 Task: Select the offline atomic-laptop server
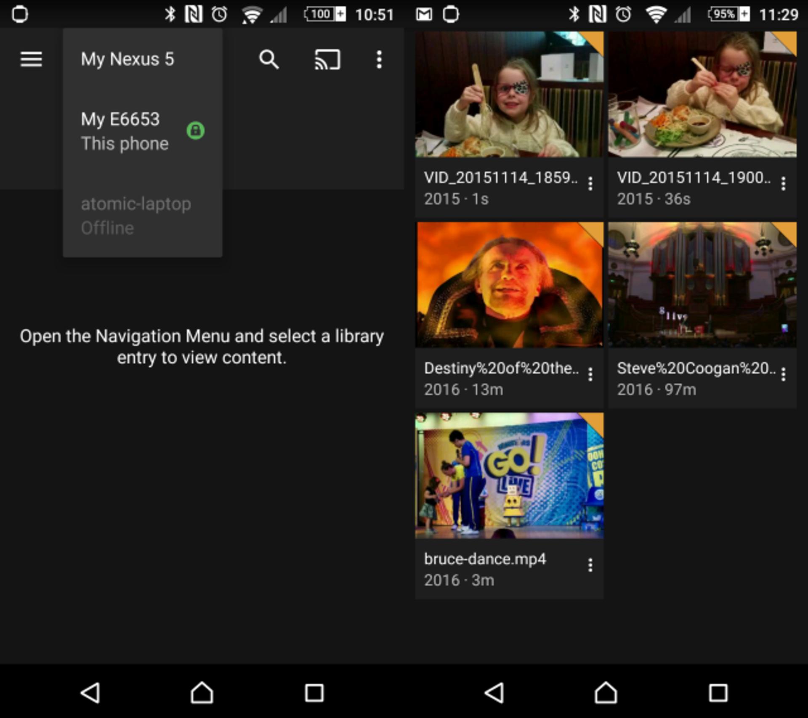143,216
